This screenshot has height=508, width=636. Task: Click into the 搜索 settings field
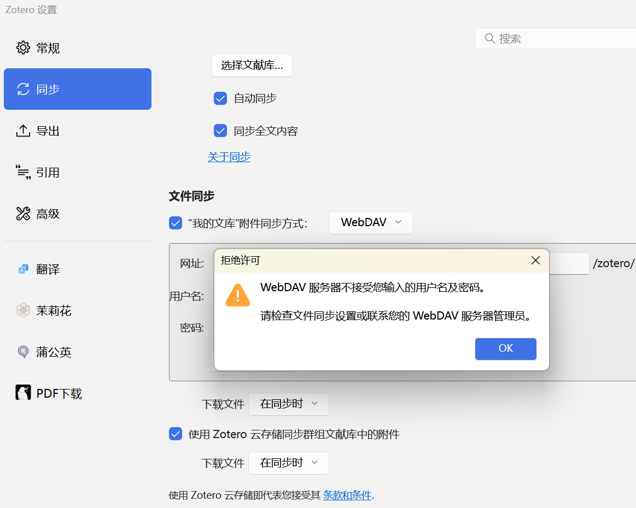[x=556, y=38]
